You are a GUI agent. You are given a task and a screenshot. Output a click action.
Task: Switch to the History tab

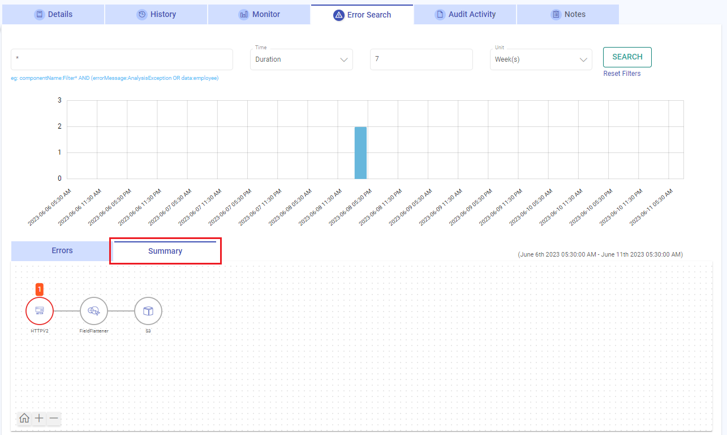pos(157,14)
